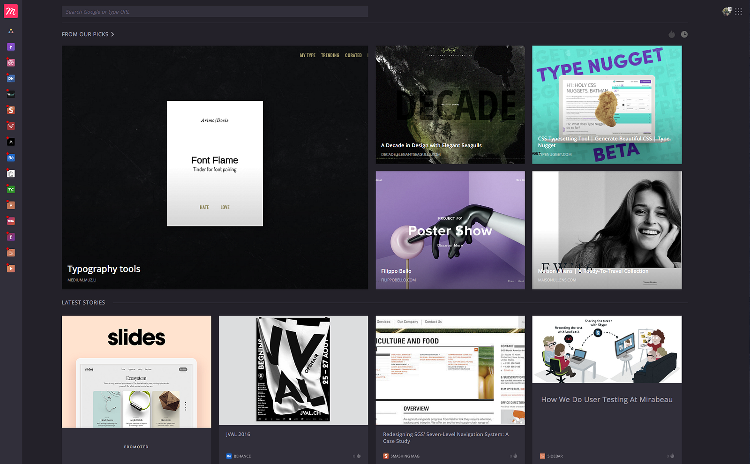This screenshot has width=750, height=464.
Task: Open the Type Nugget CSS Typesetting Tool card
Action: point(607,105)
